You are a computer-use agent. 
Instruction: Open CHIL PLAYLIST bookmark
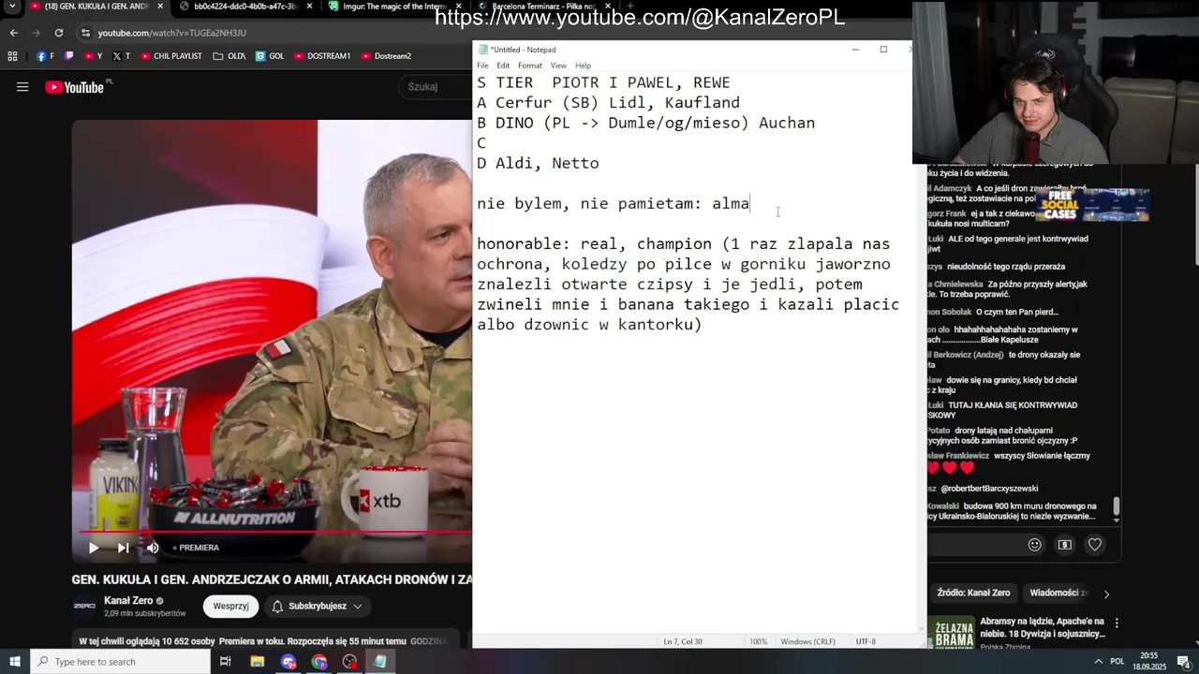click(x=170, y=56)
